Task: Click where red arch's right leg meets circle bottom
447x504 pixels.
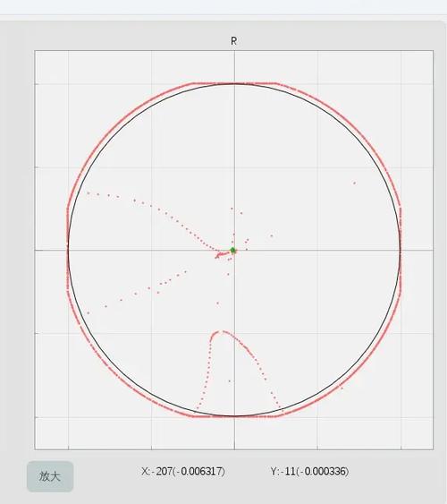Action: point(283,411)
